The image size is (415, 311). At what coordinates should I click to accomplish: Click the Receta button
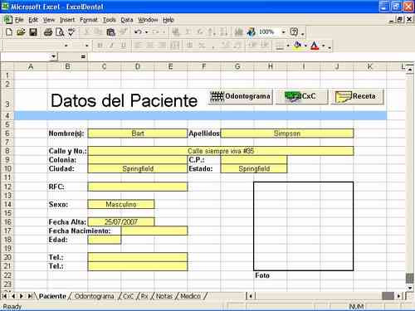358,96
